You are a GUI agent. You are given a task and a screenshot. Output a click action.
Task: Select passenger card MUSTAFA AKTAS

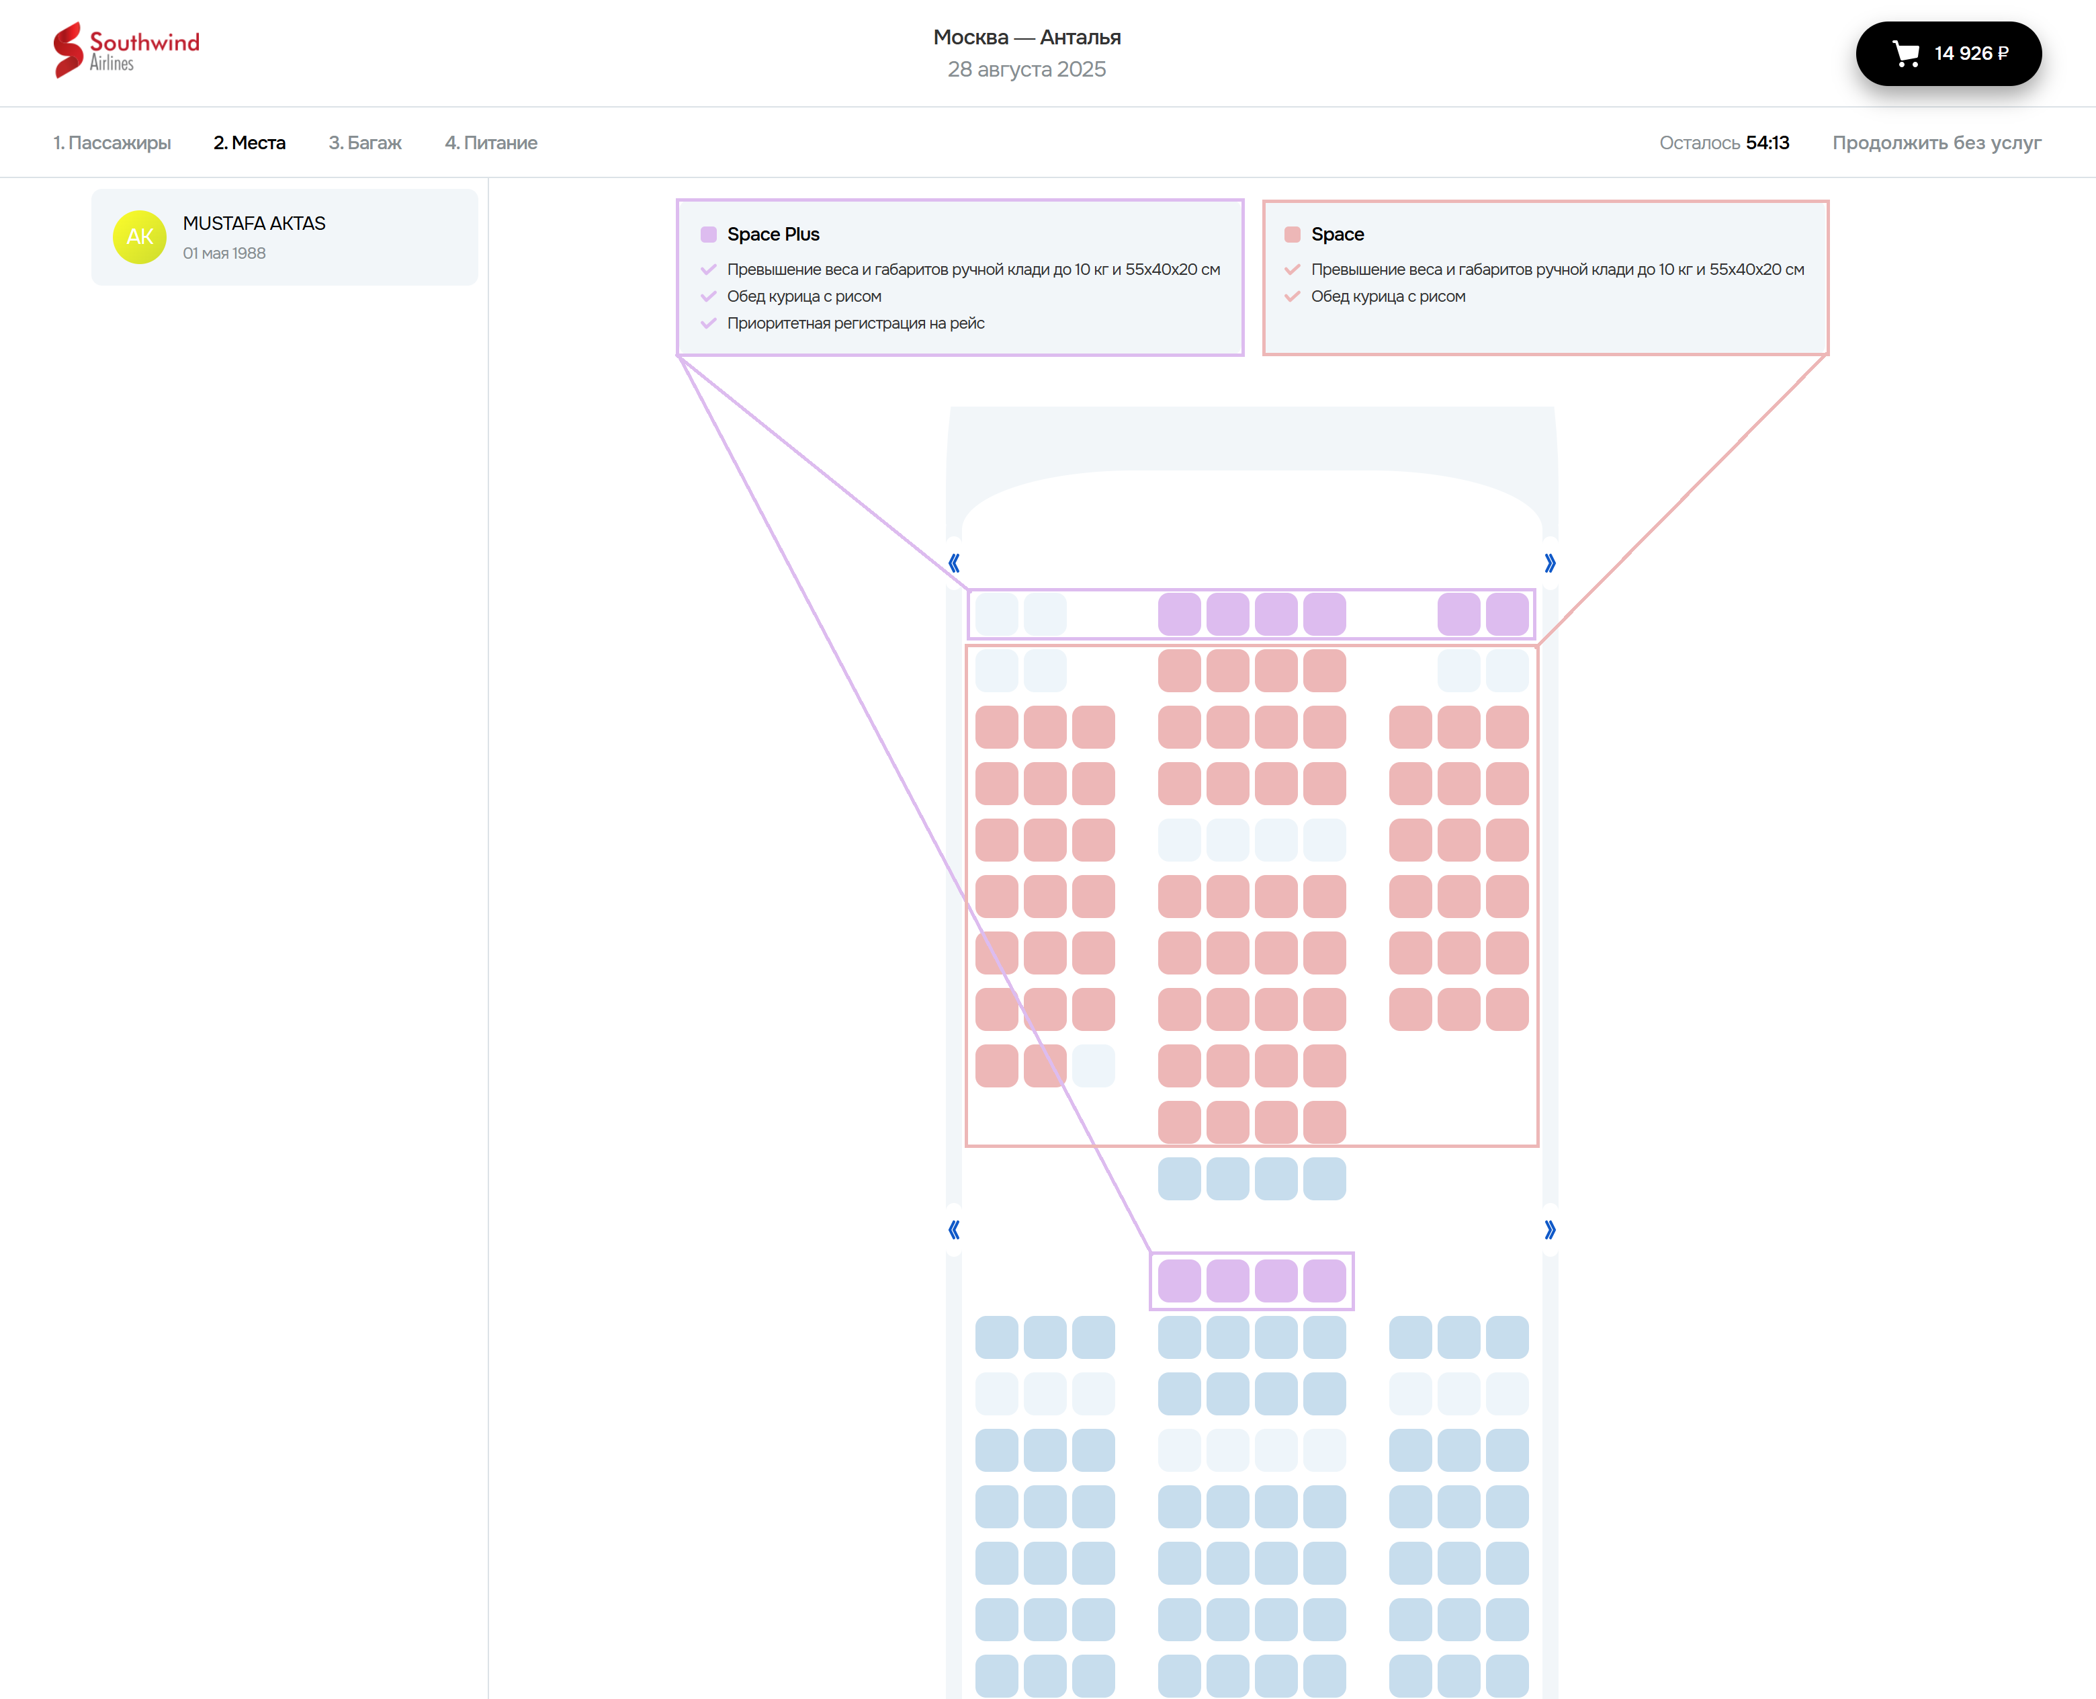(x=285, y=238)
